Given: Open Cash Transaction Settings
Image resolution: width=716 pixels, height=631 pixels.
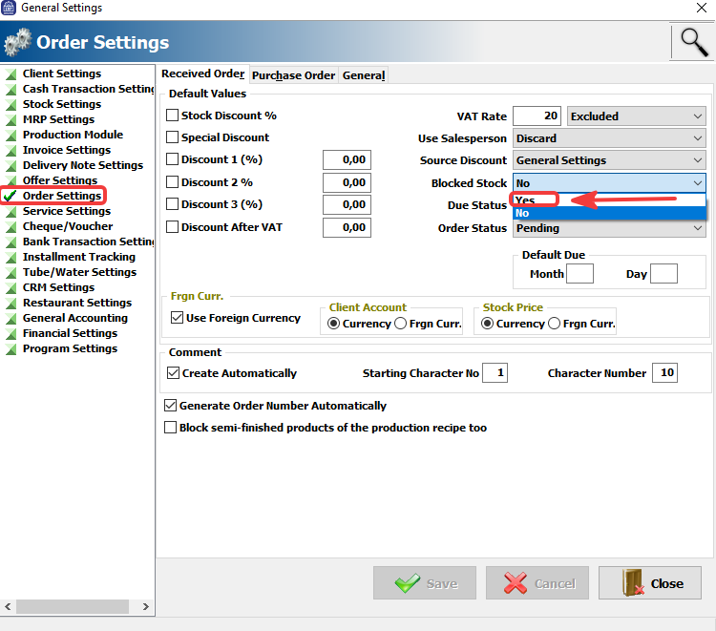Looking at the screenshot, I should (x=88, y=89).
